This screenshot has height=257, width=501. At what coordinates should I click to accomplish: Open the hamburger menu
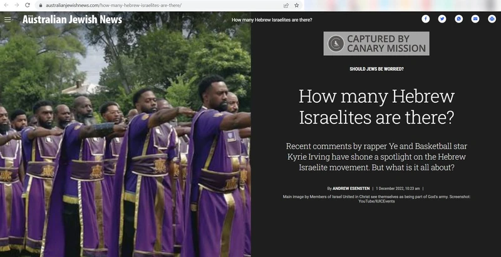tap(8, 19)
